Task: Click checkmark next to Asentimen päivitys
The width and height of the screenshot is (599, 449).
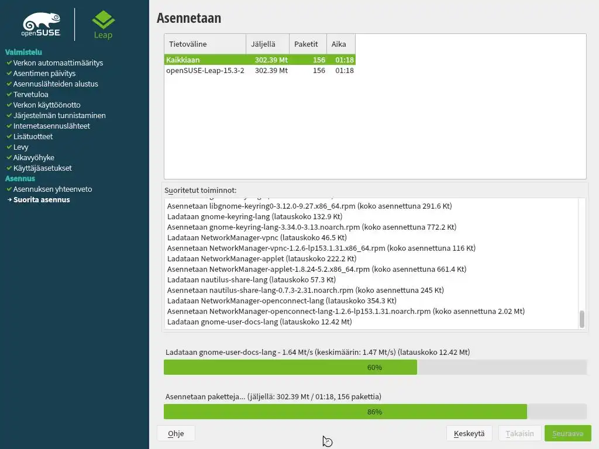Action: [x=9, y=73]
